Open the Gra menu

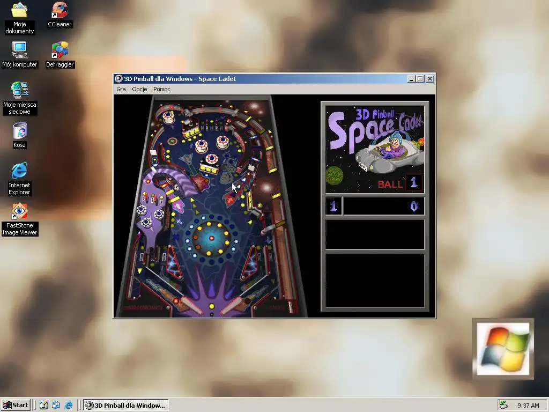click(x=121, y=89)
